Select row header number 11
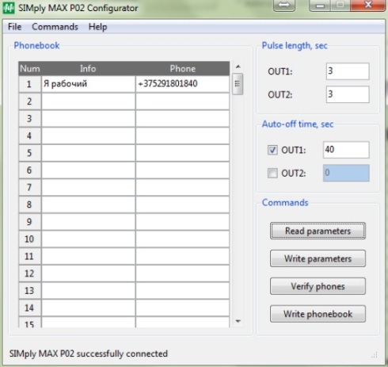This screenshot has height=367, width=388. point(30,256)
